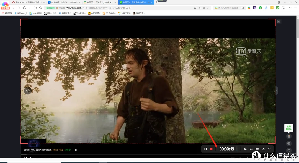This screenshot has height=163, width=299.
Task: Open the downloads icon in toolbar
Action: (290, 8)
